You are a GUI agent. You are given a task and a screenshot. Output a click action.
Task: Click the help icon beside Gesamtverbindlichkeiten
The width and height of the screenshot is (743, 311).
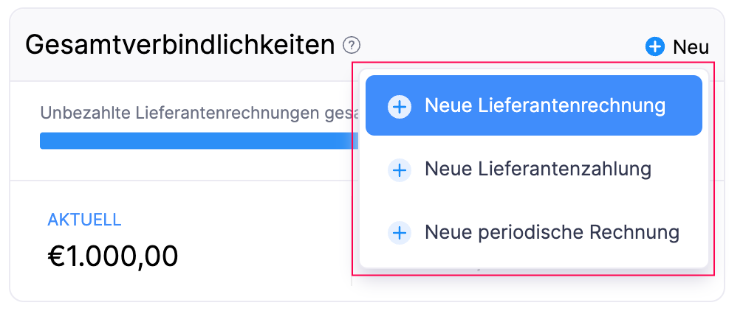pyautogui.click(x=352, y=46)
